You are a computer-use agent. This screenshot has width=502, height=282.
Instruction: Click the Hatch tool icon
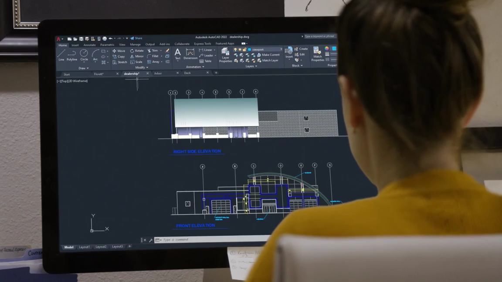pos(103,62)
